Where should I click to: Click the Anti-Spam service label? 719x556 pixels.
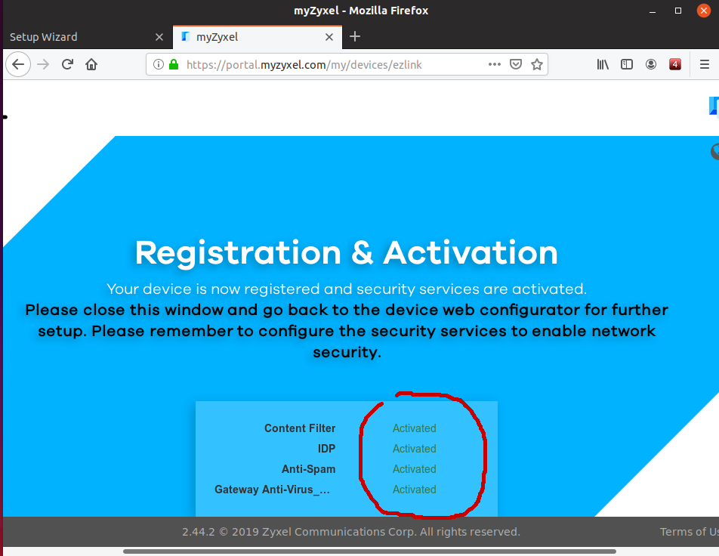pyautogui.click(x=309, y=469)
